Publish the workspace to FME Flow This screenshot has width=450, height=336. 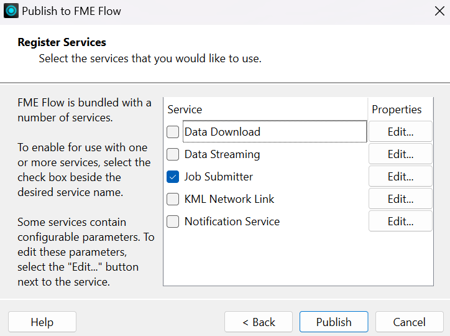pos(334,322)
